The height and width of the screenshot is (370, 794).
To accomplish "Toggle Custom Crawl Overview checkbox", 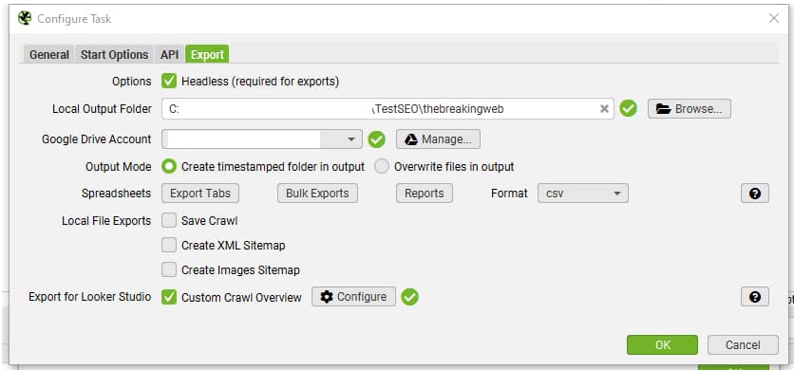I will [169, 297].
